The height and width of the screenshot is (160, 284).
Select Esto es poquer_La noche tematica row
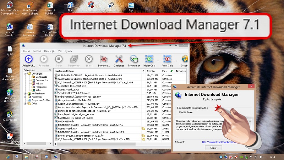tap(81, 136)
